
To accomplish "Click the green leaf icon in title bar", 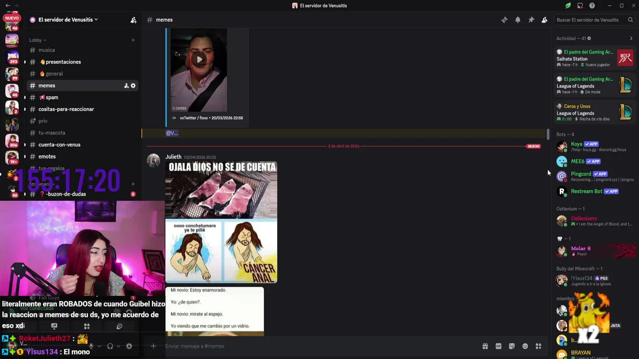I will pyautogui.click(x=568, y=5).
